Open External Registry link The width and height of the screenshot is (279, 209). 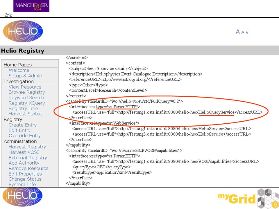click(x=28, y=158)
